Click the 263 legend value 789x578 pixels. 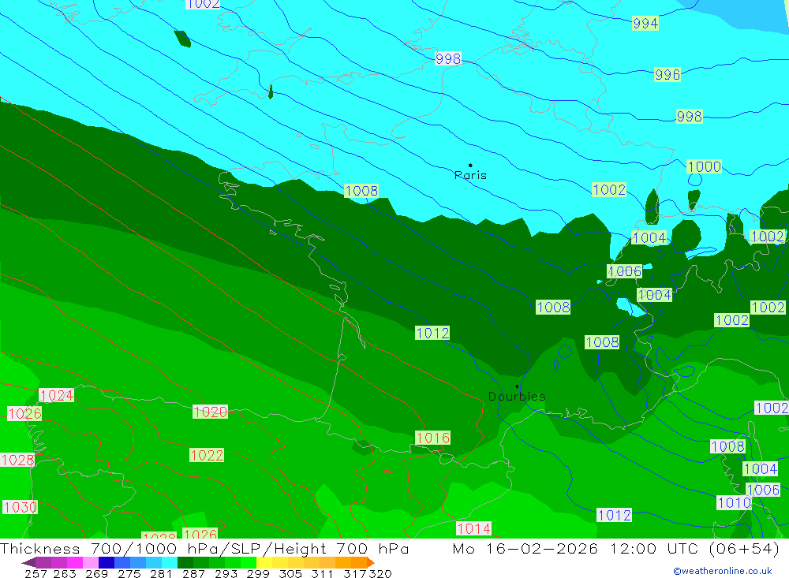tap(64, 573)
